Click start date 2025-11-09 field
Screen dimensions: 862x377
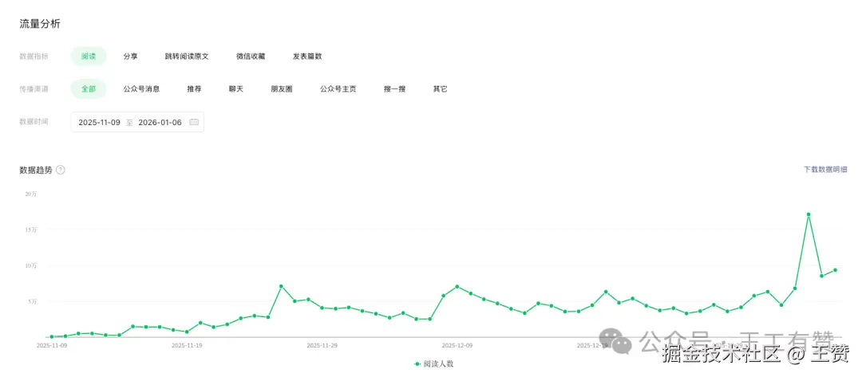pos(99,123)
